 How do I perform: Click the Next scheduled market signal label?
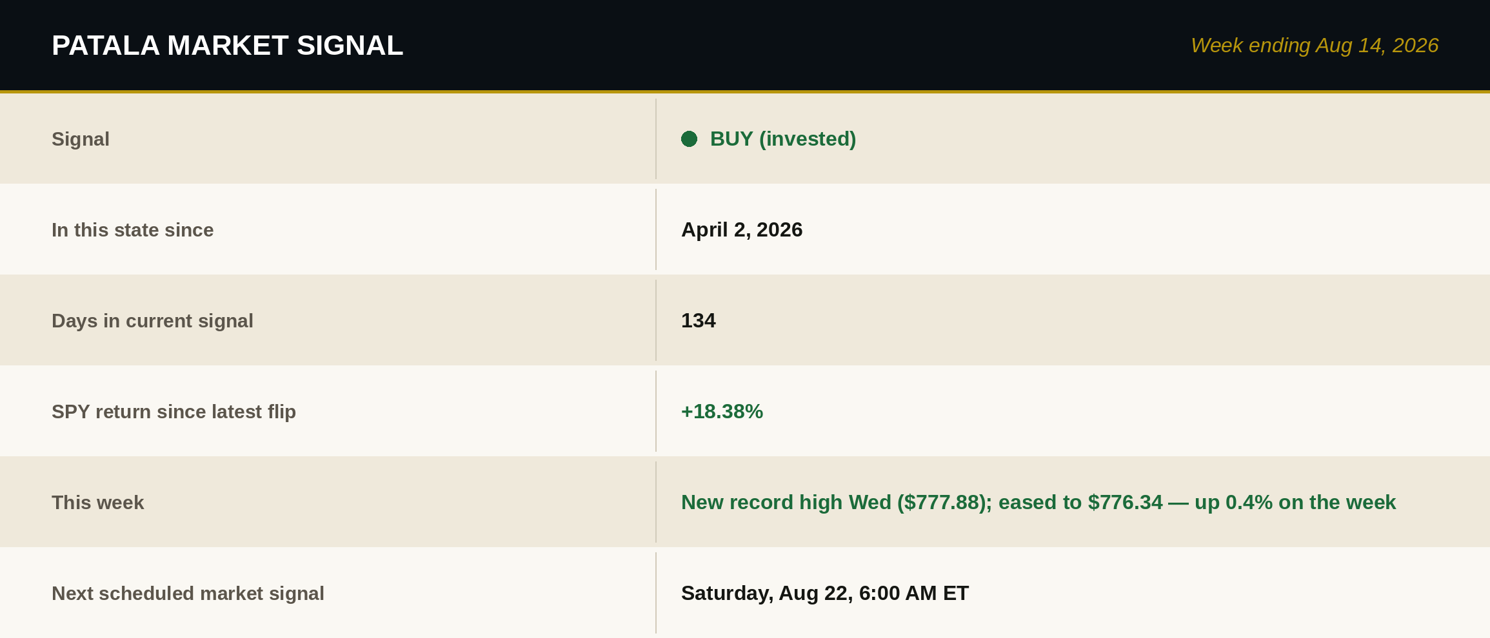coord(188,593)
